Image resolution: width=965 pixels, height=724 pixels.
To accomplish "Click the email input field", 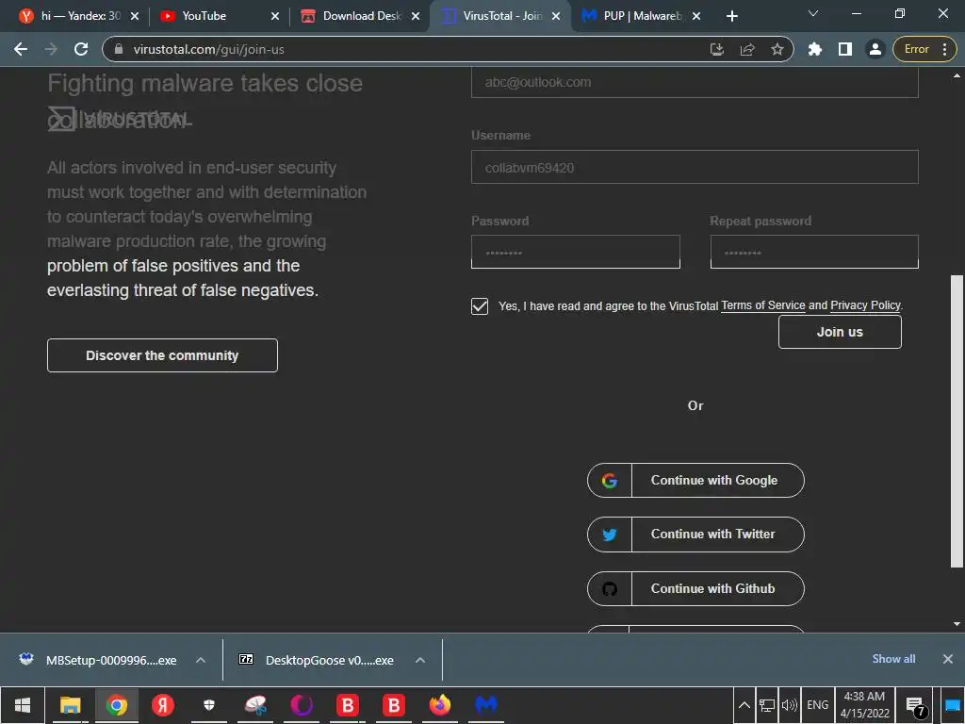I will [x=695, y=83].
